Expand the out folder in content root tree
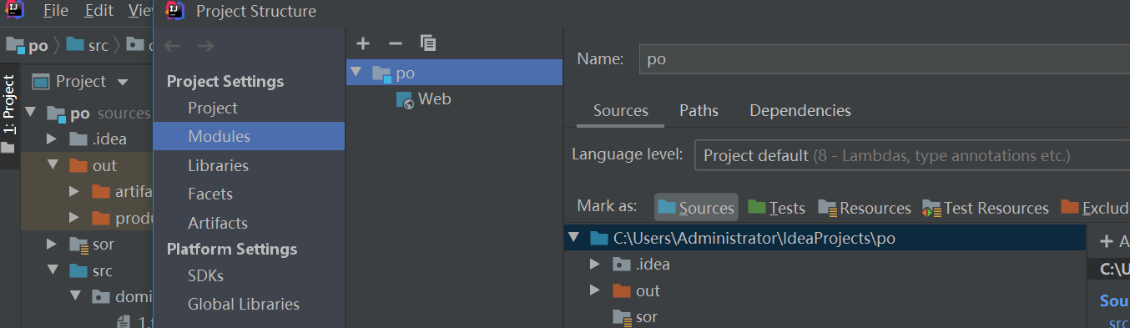The image size is (1130, 328). (595, 290)
